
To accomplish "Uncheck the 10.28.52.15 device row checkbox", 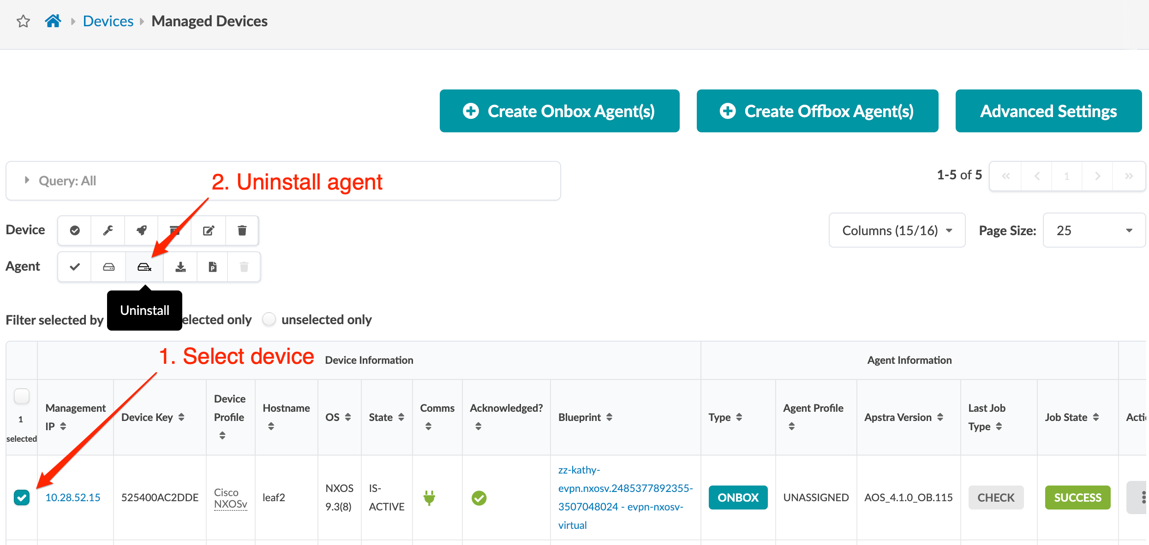I will coord(22,498).
